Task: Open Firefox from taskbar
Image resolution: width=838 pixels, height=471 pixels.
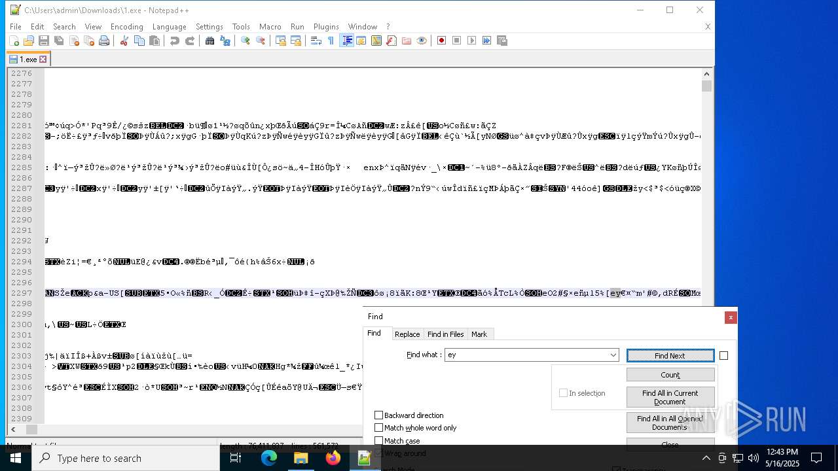Action: 333,458
